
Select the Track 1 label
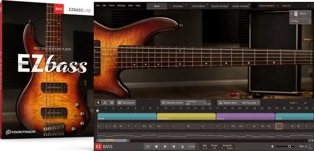pyautogui.click(x=293, y=103)
